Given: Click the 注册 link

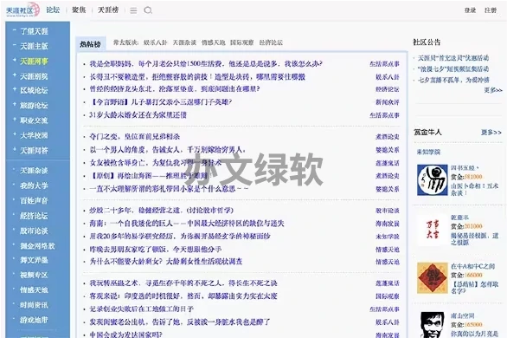Looking at the screenshot, I should coord(491,10).
